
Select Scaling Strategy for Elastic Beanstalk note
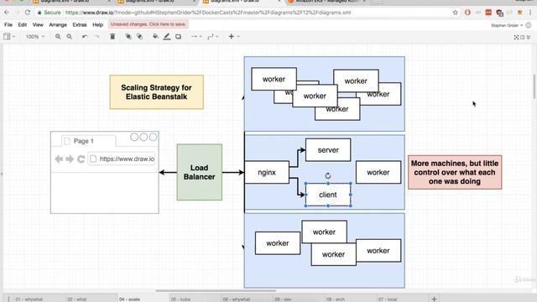coord(157,92)
